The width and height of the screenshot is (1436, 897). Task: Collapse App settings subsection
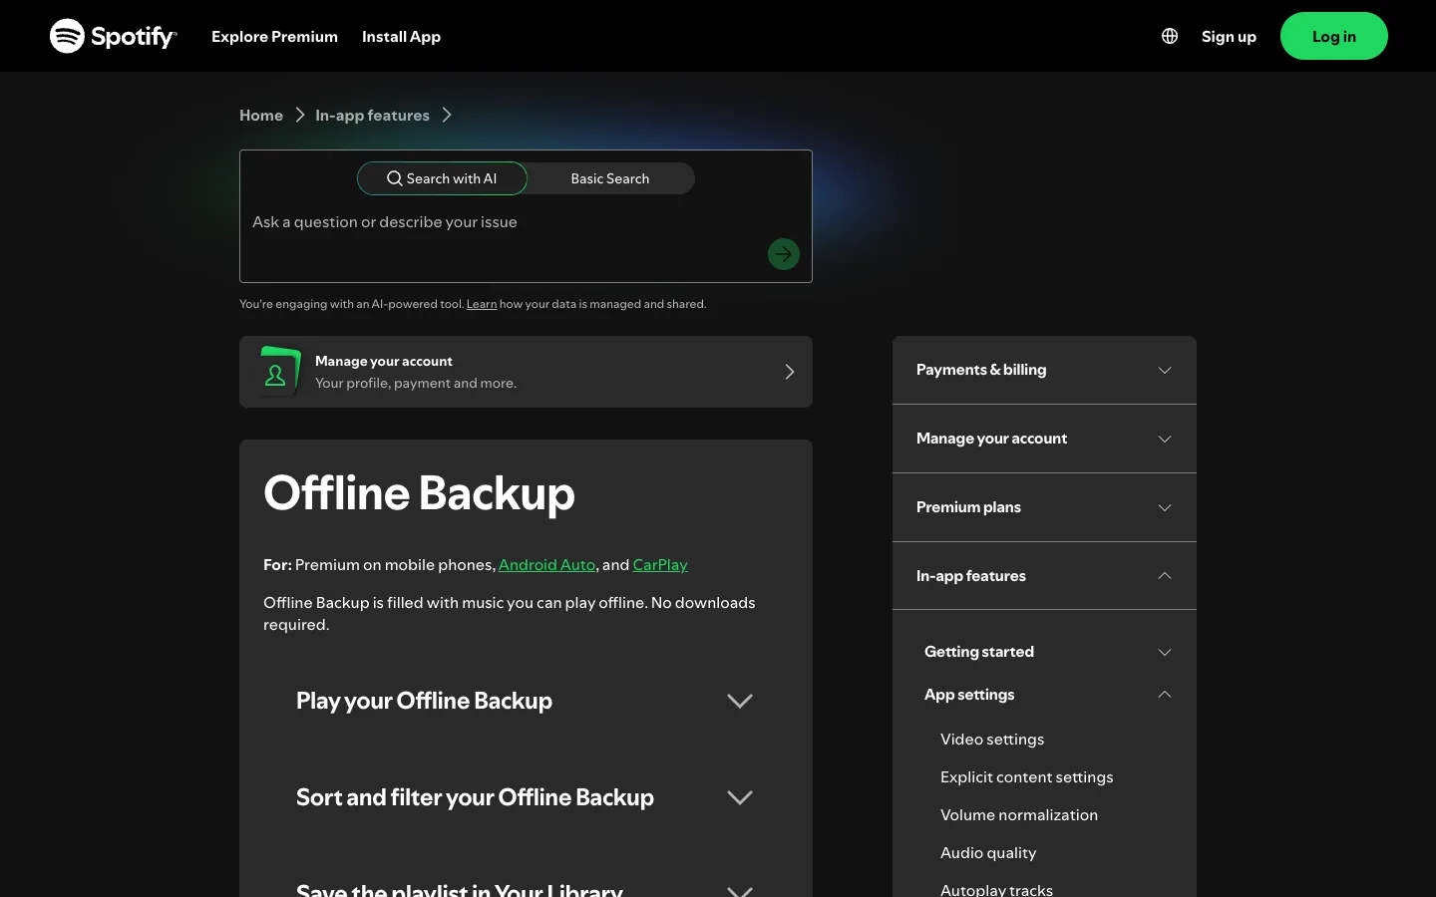[x=1044, y=695]
